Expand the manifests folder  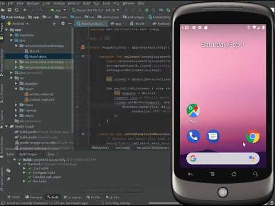tap(11, 35)
